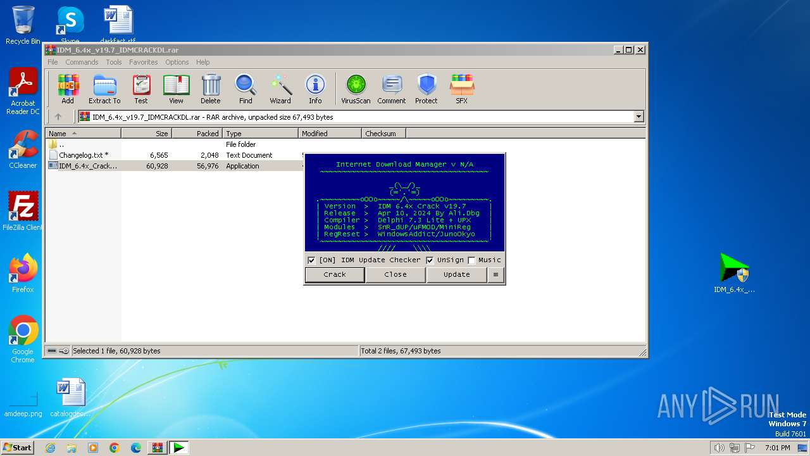
Task: Open the Tools menu
Action: (x=114, y=62)
